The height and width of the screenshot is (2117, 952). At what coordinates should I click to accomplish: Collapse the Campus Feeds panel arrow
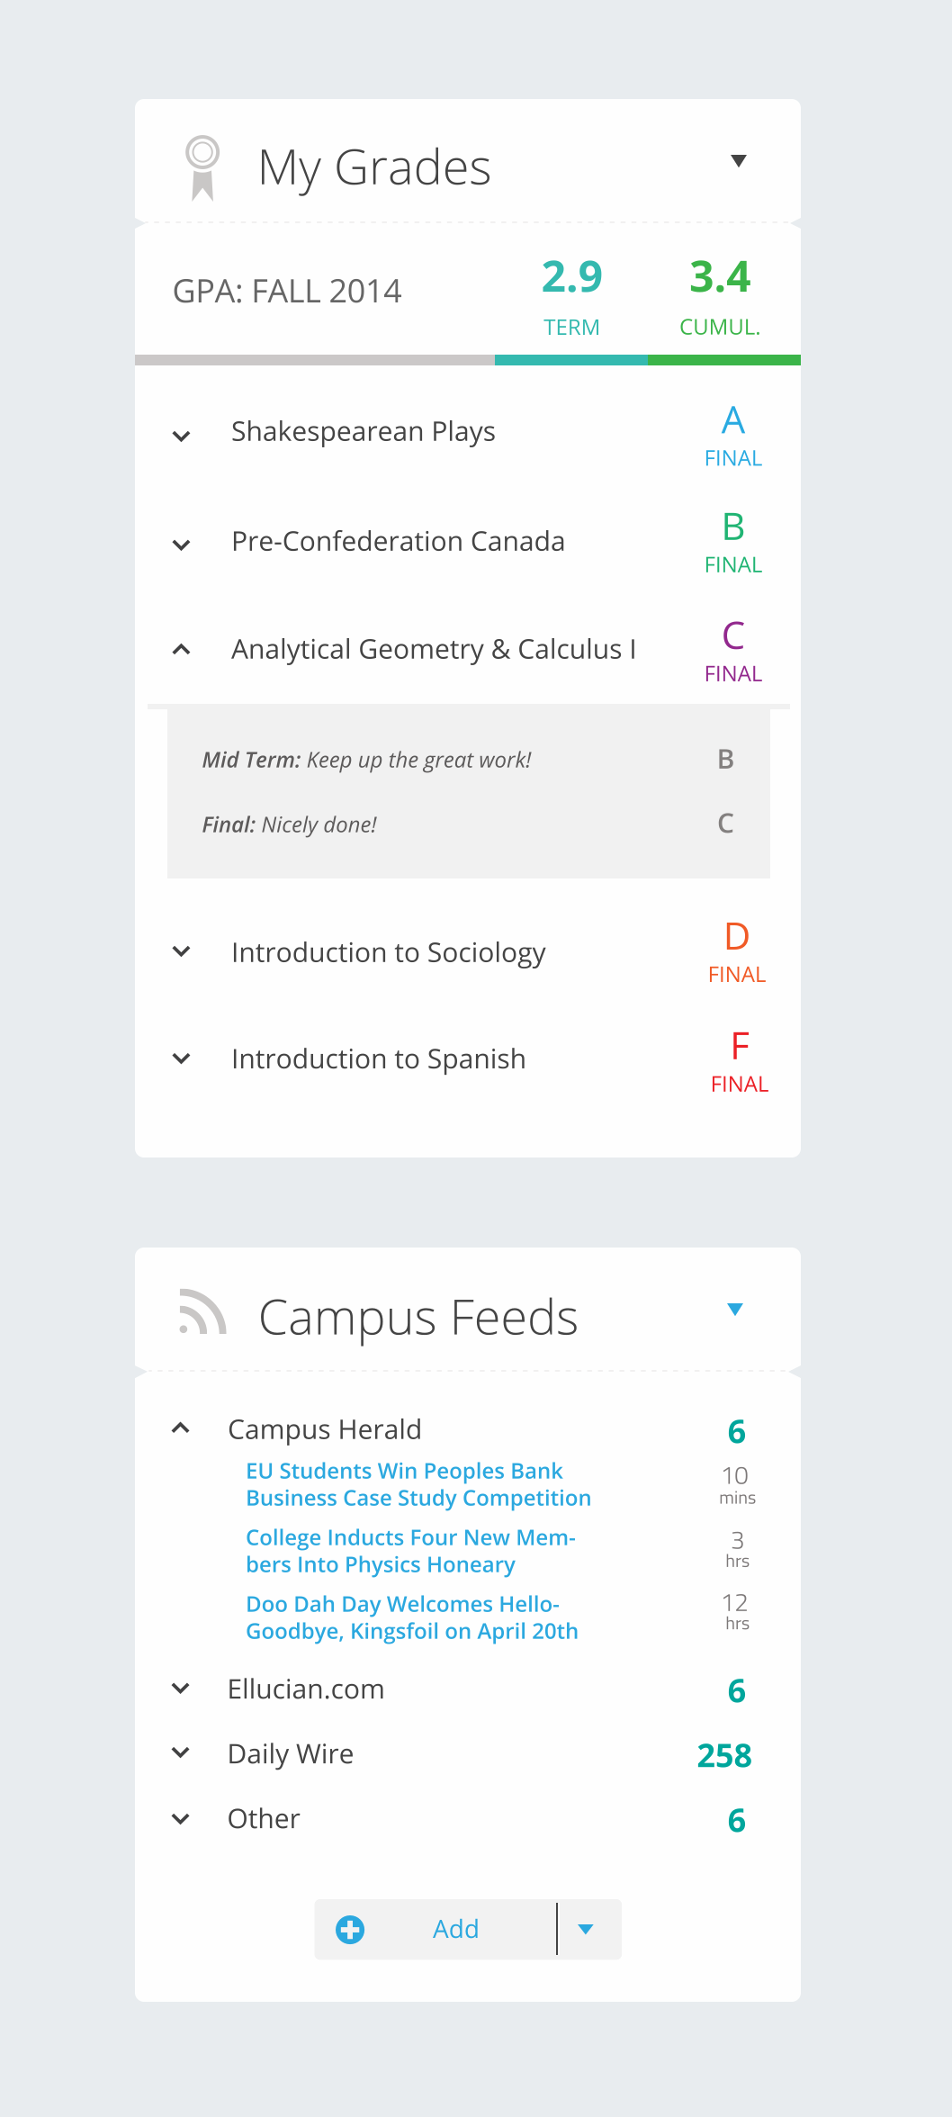735,1310
